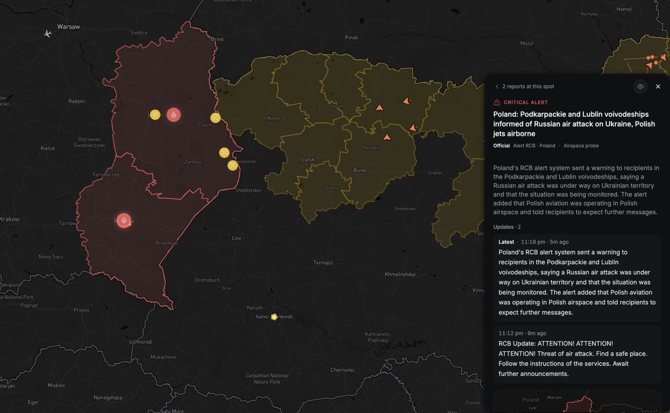
Task: Close the report panel with the X
Action: [x=658, y=87]
